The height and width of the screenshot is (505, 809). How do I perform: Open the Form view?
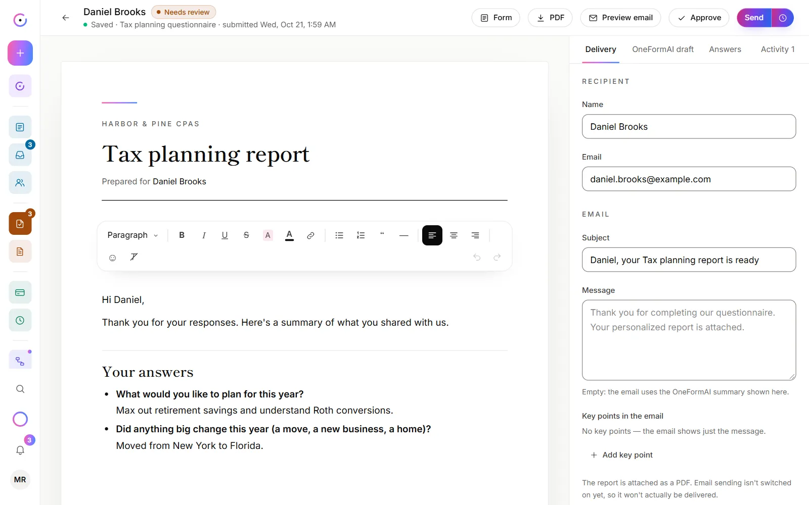click(x=496, y=18)
